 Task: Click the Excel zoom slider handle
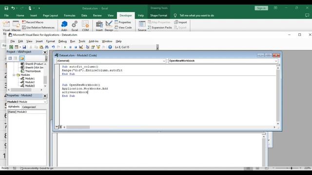[x=292, y=168]
